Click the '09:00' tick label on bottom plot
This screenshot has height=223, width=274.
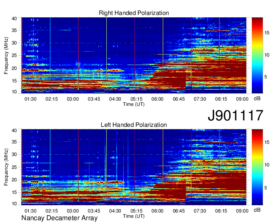coord(242,211)
